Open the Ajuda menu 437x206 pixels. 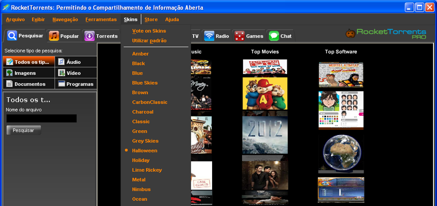pos(172,20)
